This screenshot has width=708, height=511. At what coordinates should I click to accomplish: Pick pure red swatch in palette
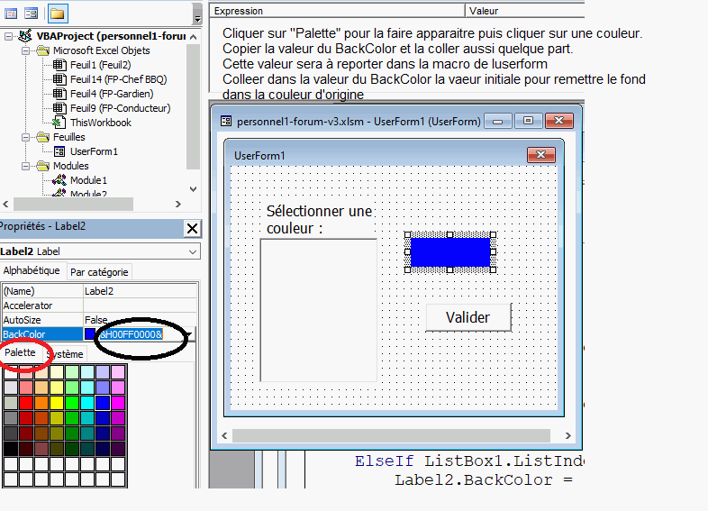[26, 403]
